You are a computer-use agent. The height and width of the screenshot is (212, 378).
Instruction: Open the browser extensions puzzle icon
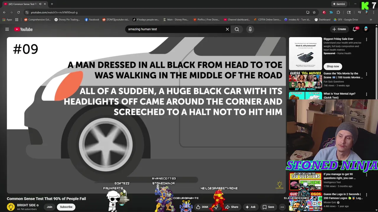click(x=338, y=12)
